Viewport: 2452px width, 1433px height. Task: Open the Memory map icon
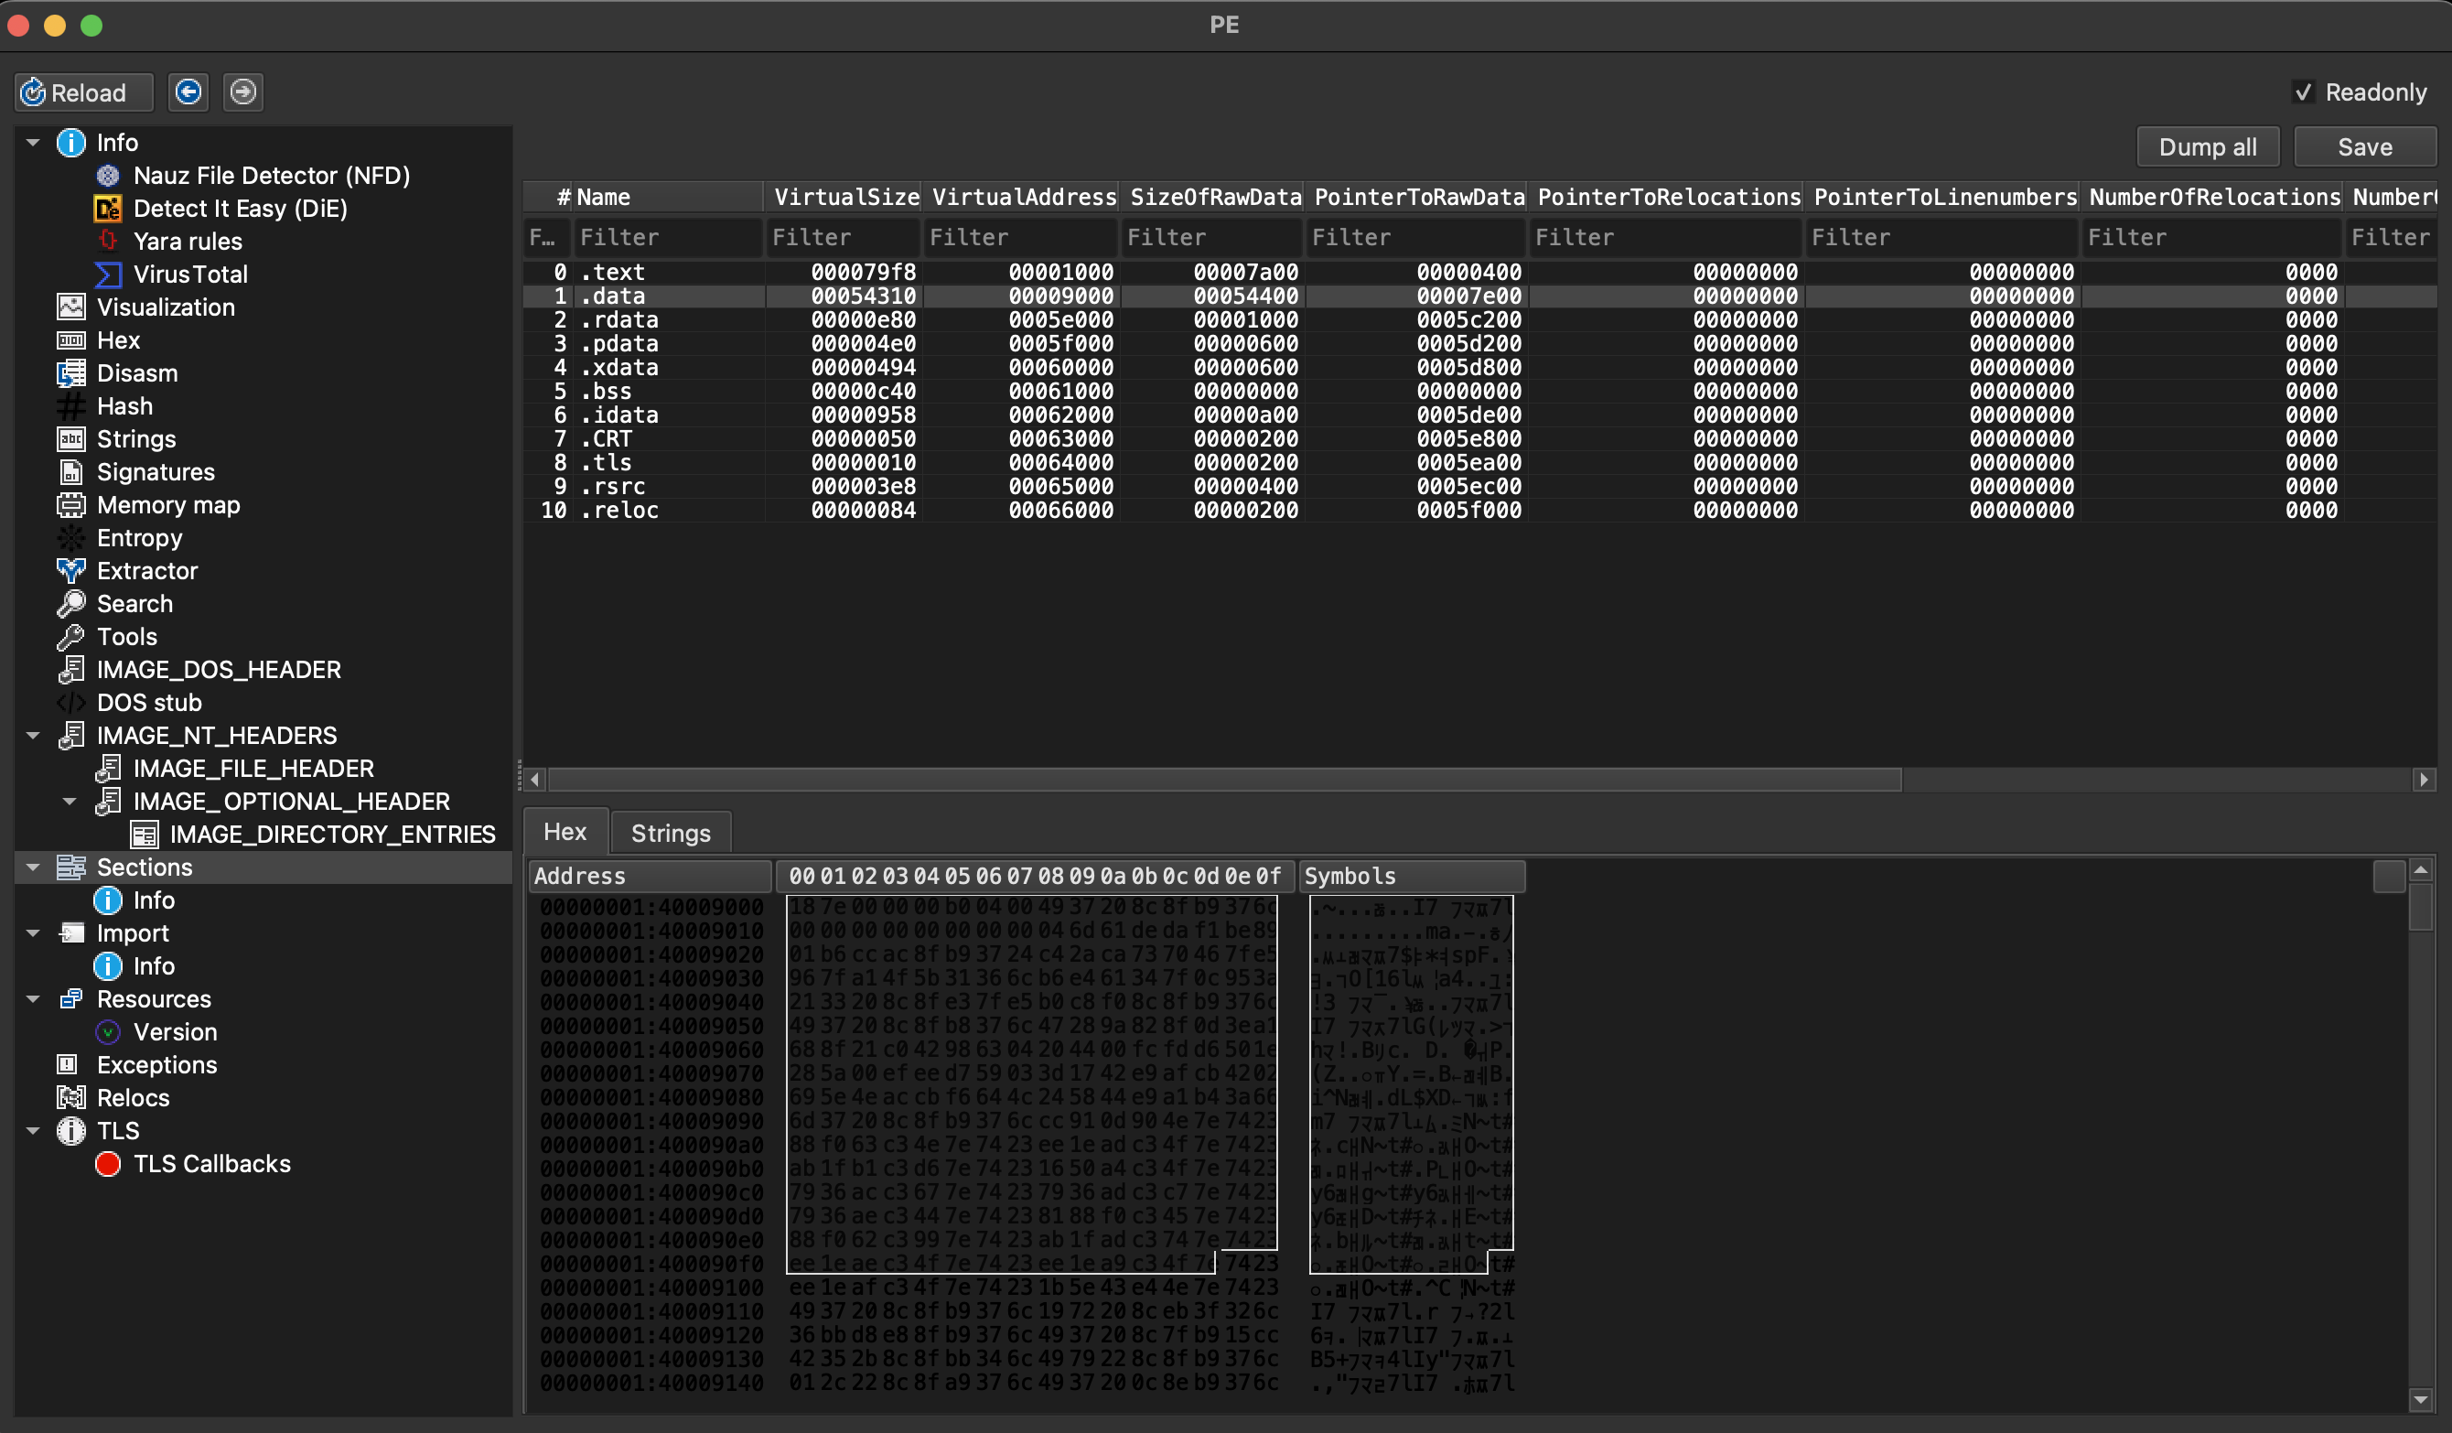pyautogui.click(x=71, y=505)
